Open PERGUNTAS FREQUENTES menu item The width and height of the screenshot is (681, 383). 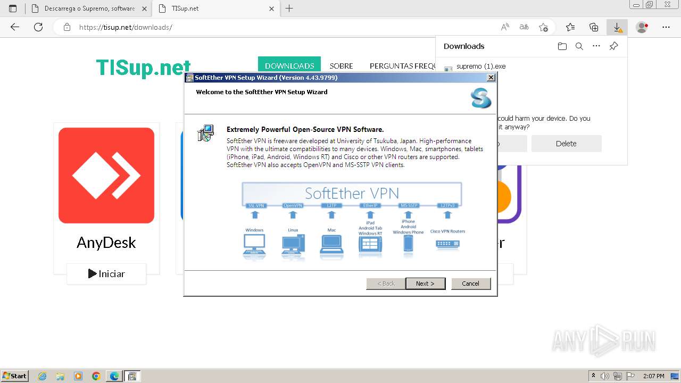point(403,66)
